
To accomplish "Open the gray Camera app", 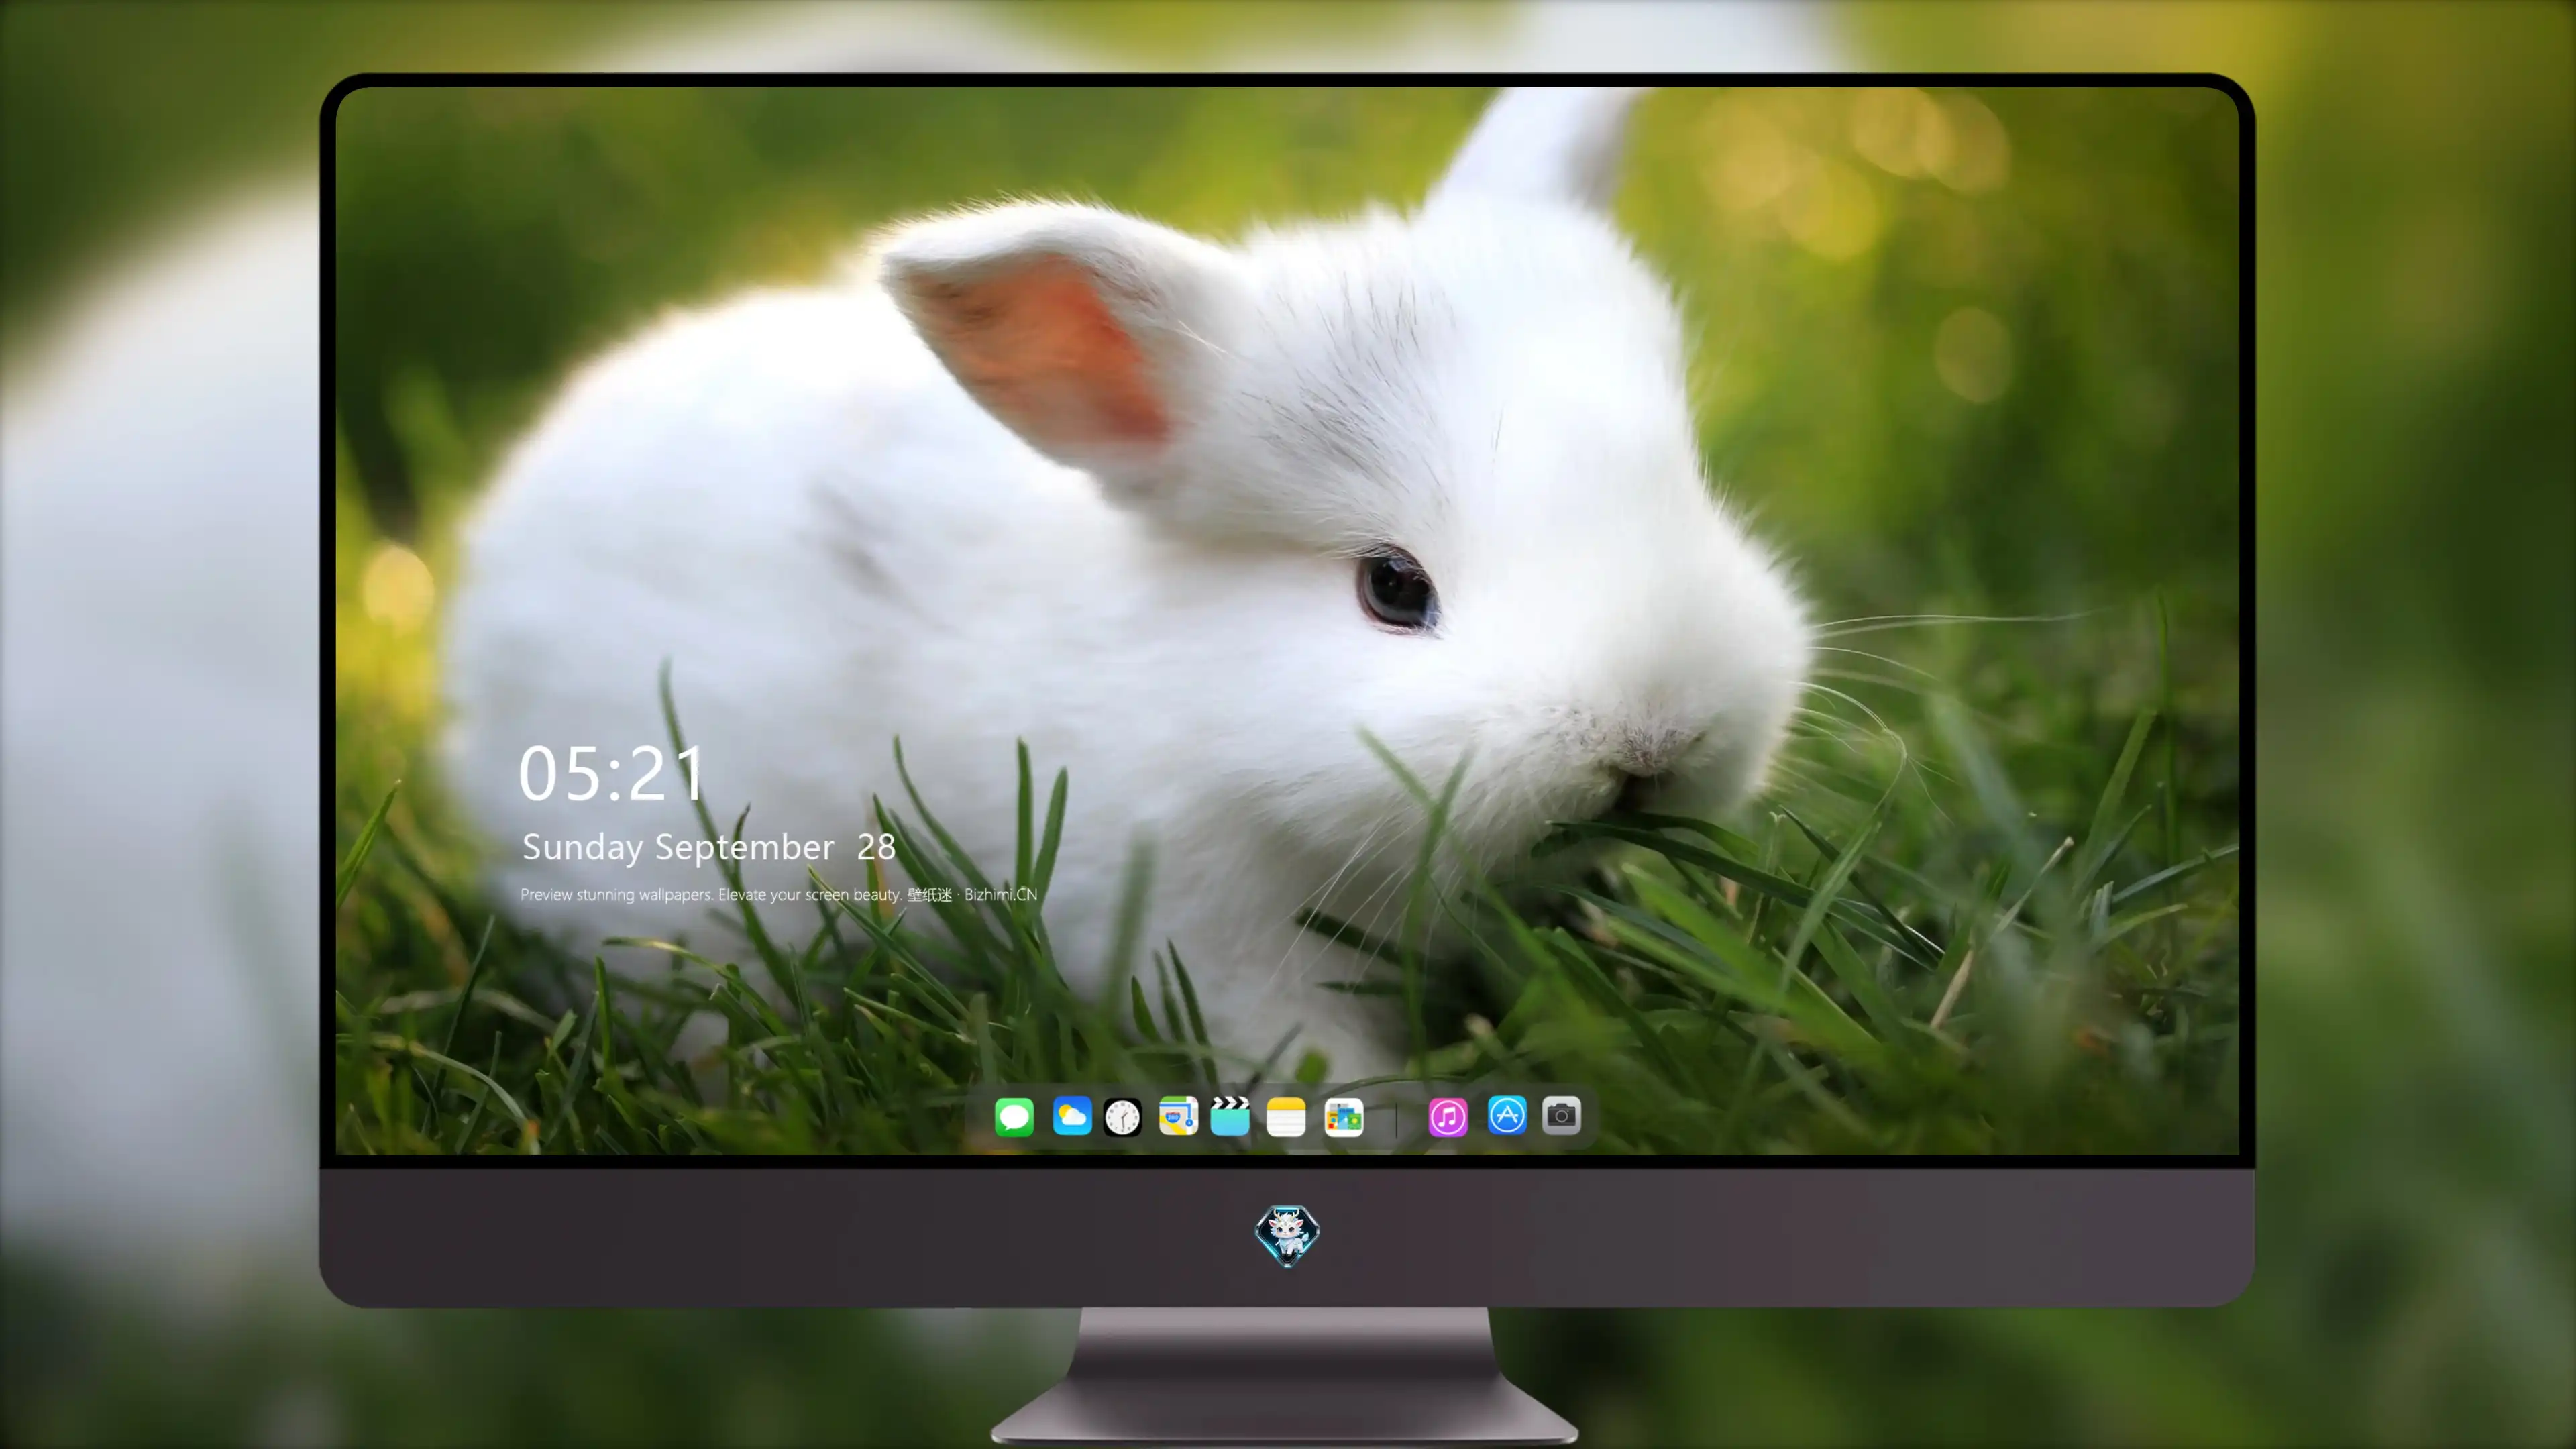I will [1561, 1115].
